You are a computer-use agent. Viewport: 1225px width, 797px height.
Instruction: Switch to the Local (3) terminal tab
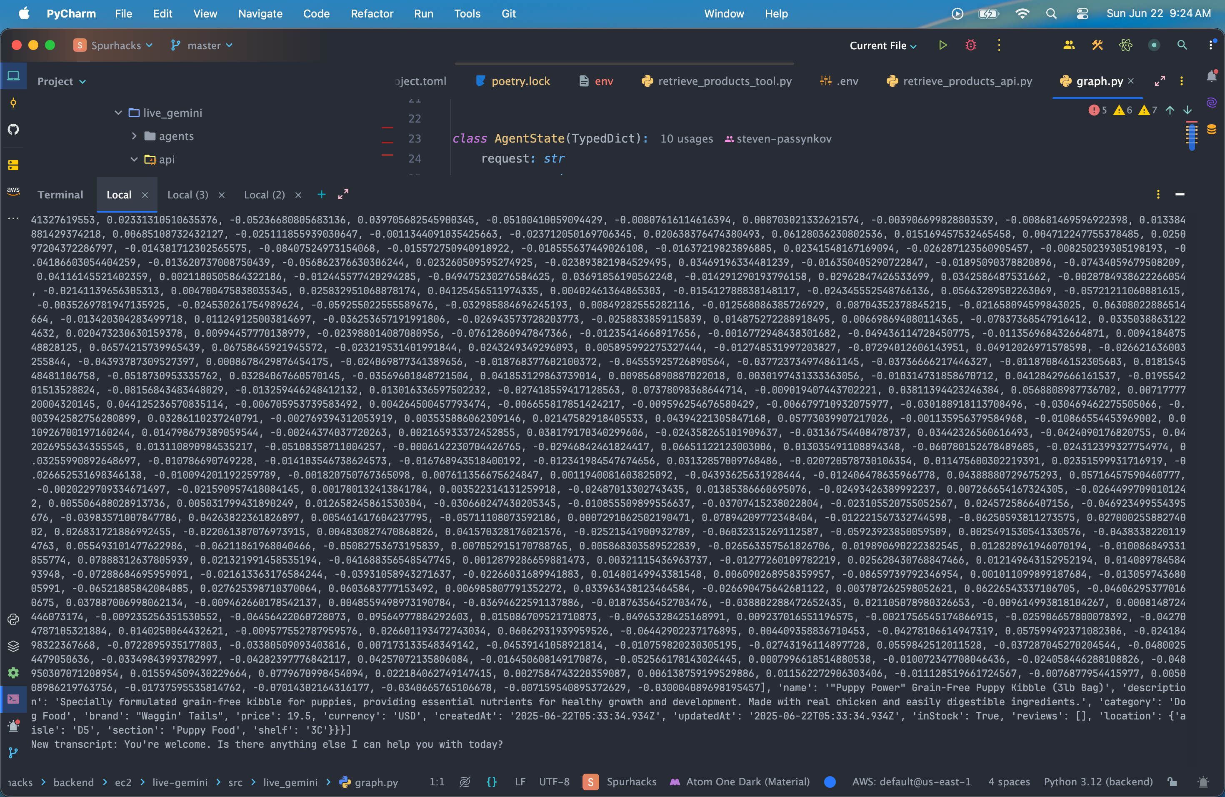point(187,195)
